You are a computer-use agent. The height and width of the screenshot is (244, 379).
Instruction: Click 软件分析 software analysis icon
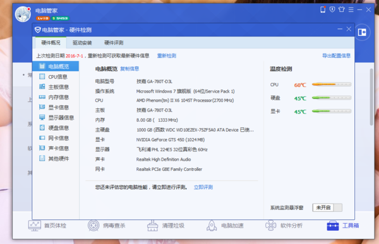271,226
